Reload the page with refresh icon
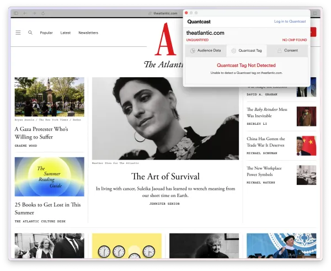 point(43,13)
